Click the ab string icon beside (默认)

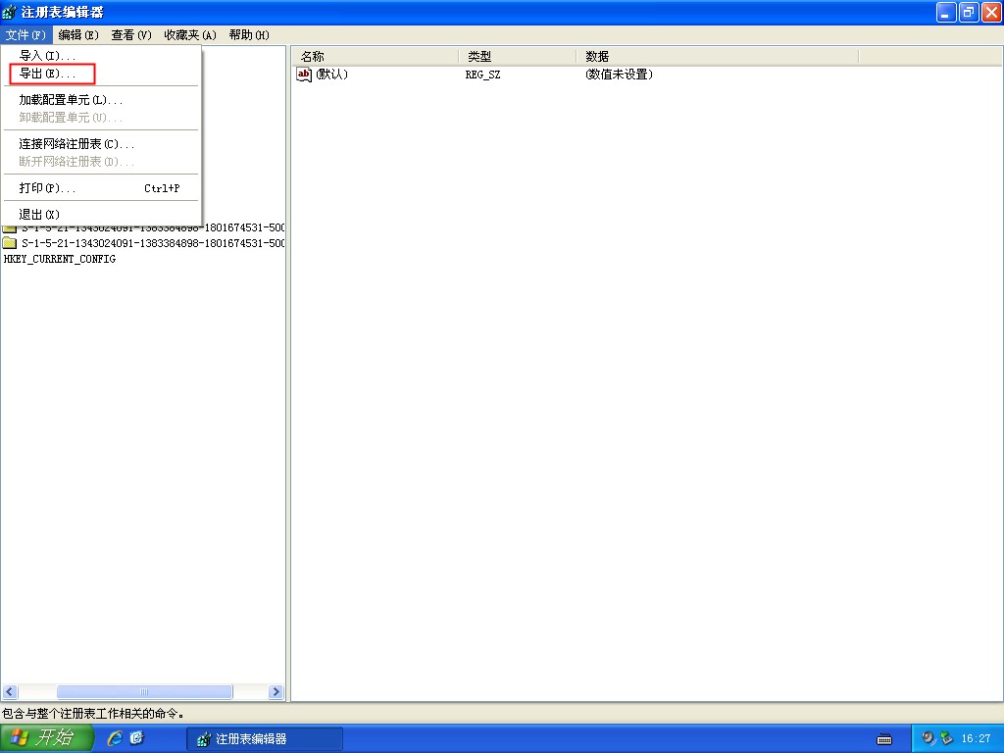pyautogui.click(x=304, y=75)
